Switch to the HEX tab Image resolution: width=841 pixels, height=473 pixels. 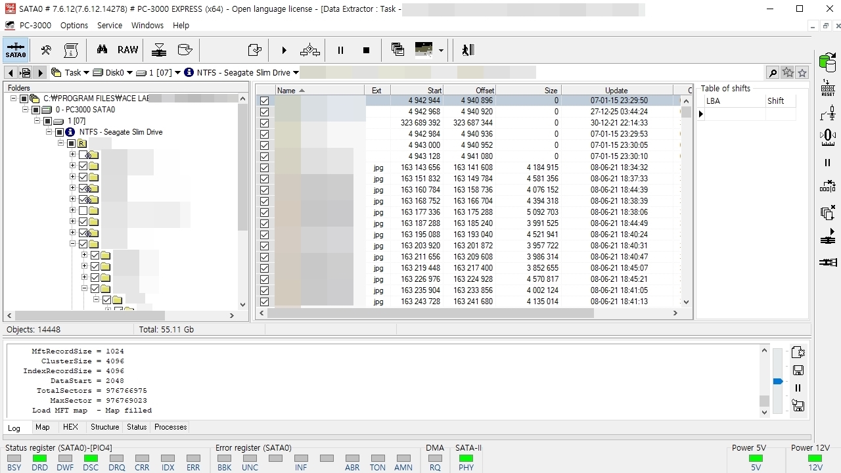(x=70, y=427)
